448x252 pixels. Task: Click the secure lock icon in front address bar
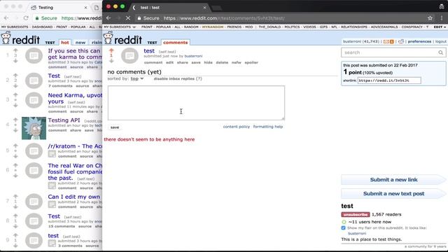click(x=139, y=18)
